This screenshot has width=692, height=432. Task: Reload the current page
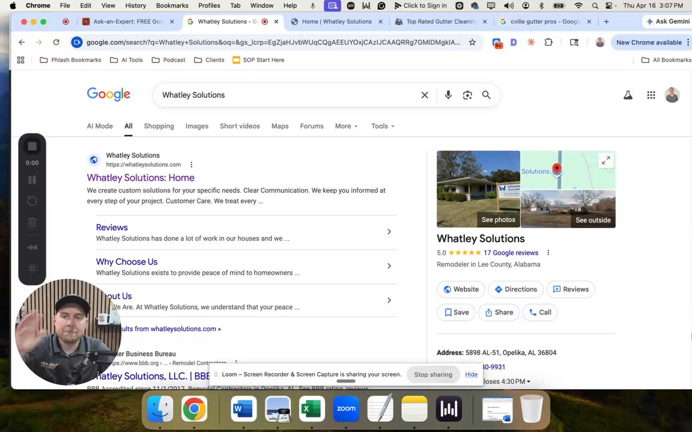point(56,43)
